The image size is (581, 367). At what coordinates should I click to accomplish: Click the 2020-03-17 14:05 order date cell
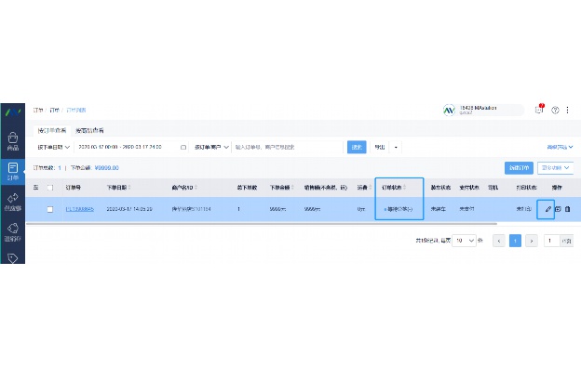click(129, 209)
